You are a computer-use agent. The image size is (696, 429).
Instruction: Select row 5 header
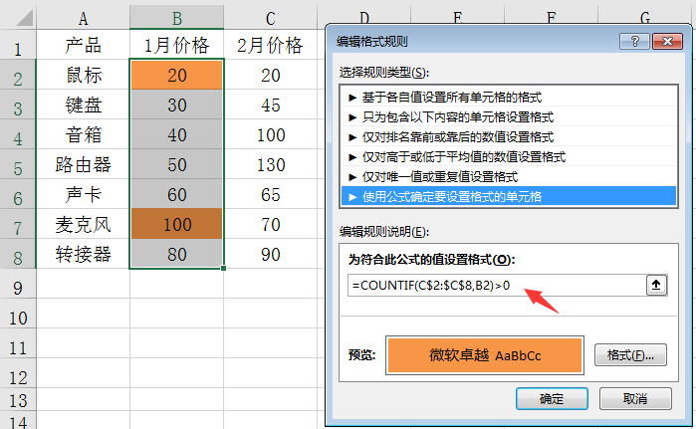pyautogui.click(x=18, y=164)
